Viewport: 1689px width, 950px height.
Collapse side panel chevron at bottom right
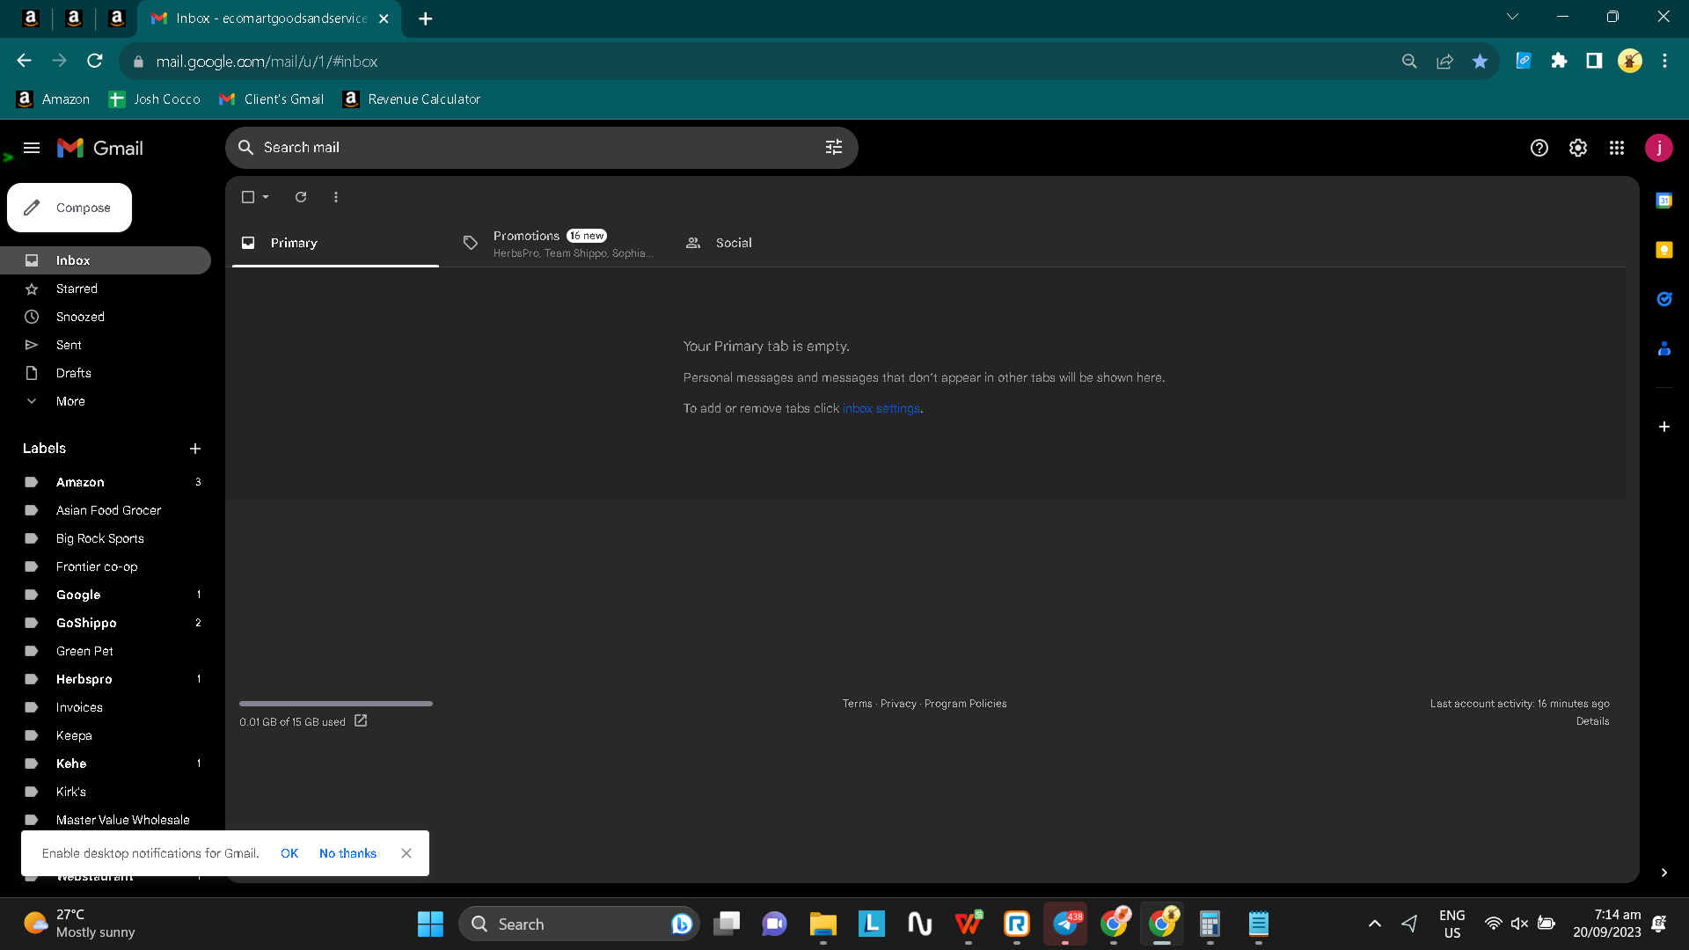(1664, 873)
